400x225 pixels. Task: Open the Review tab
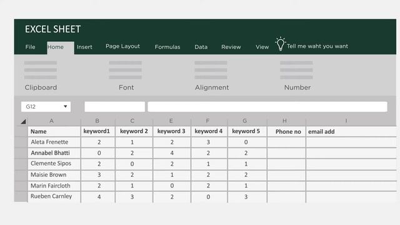tap(231, 47)
